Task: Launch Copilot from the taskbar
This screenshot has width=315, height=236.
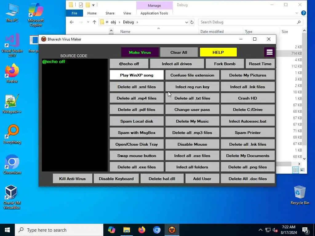Action: pyautogui.click(x=111, y=230)
